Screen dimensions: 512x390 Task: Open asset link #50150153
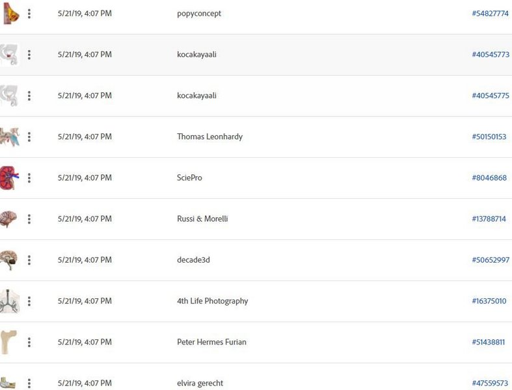tap(489, 136)
